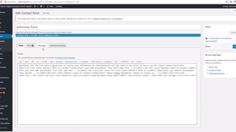This screenshot has height=132, width=236.
Task: Insert a number form tag
Action: (x=44, y=62)
